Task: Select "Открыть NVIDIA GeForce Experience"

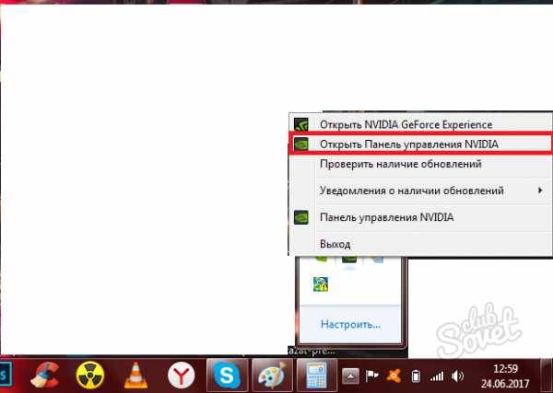Action: (x=406, y=123)
